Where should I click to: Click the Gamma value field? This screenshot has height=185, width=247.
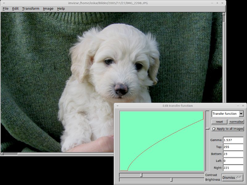(233, 140)
